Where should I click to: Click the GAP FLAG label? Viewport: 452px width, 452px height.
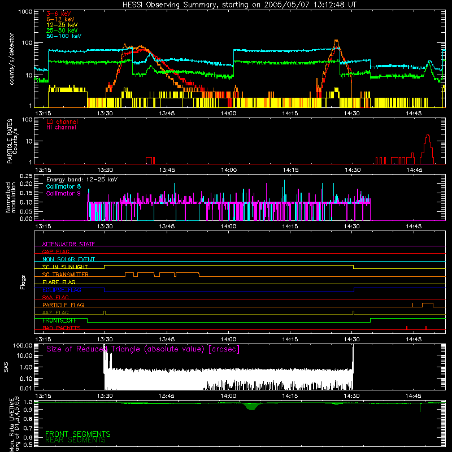coord(55,251)
